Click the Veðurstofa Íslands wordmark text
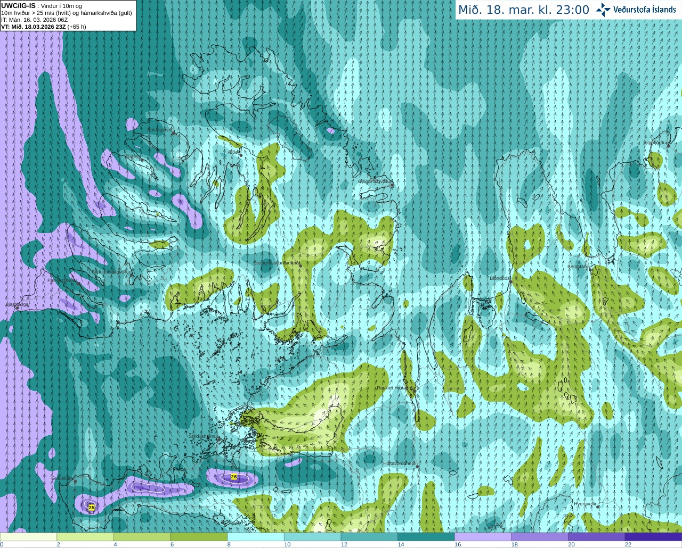 [x=645, y=10]
